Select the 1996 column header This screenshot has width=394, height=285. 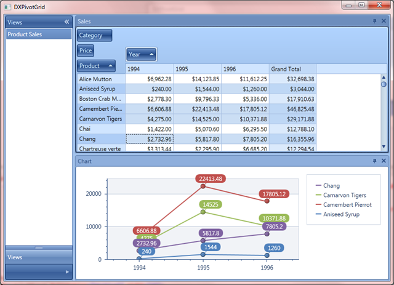click(245, 69)
